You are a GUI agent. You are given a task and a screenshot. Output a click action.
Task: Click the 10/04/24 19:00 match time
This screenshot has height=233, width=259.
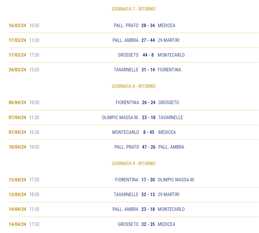click(x=34, y=147)
